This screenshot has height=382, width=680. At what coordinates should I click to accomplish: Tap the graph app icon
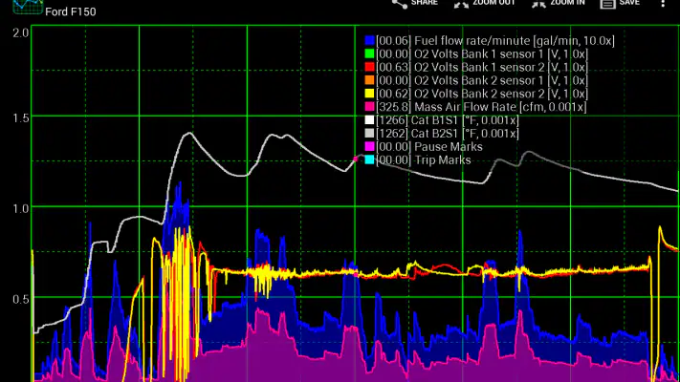point(28,6)
